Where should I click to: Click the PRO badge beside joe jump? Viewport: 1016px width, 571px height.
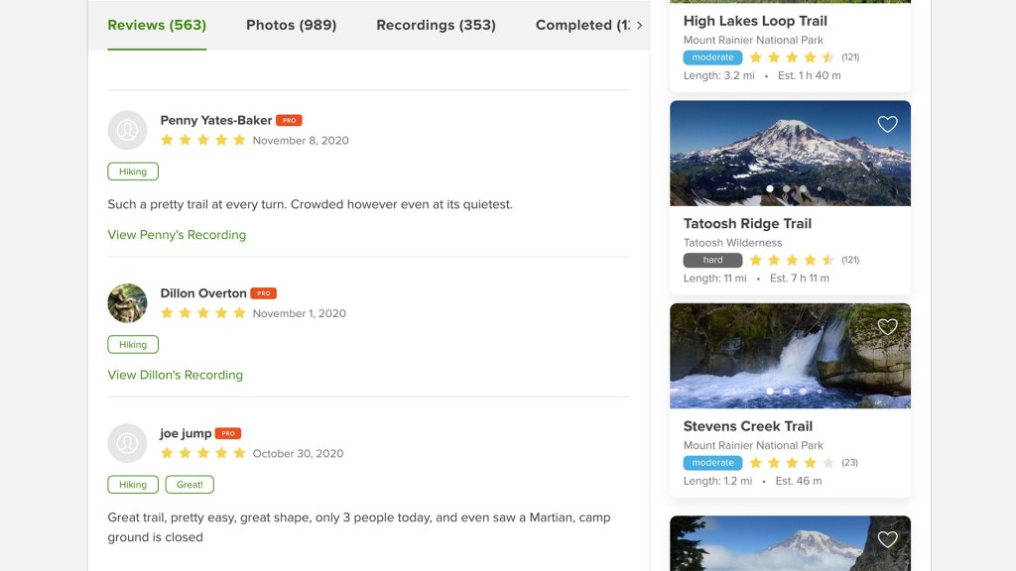pos(228,433)
